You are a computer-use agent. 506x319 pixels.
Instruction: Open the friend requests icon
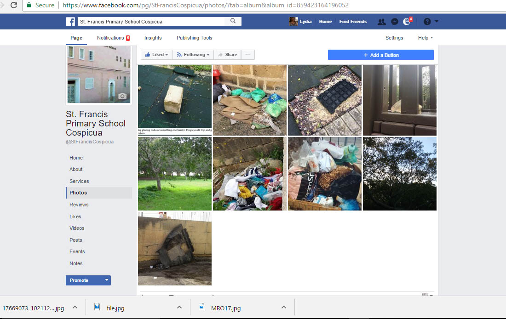point(381,22)
